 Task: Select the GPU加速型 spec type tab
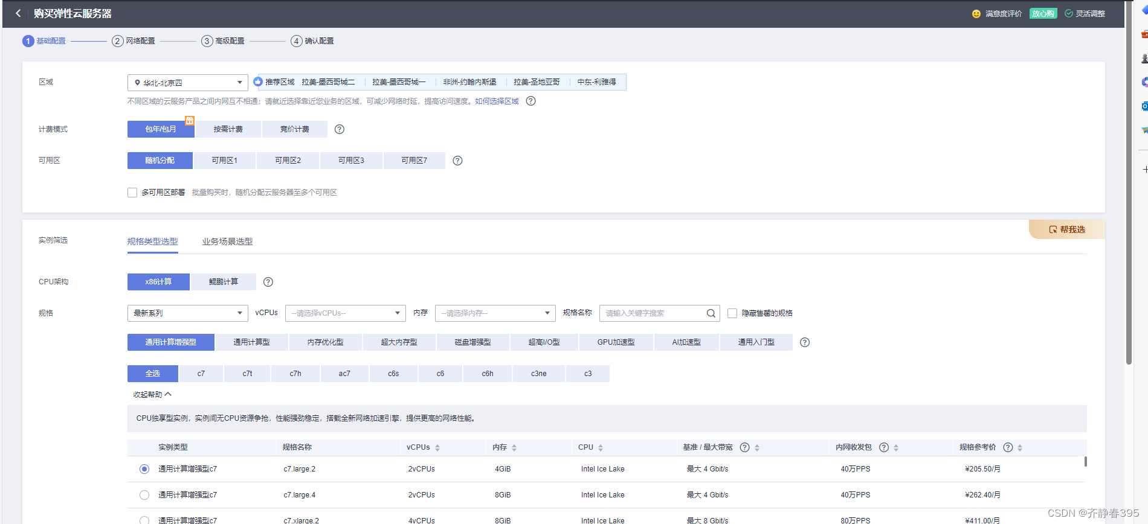click(x=616, y=342)
